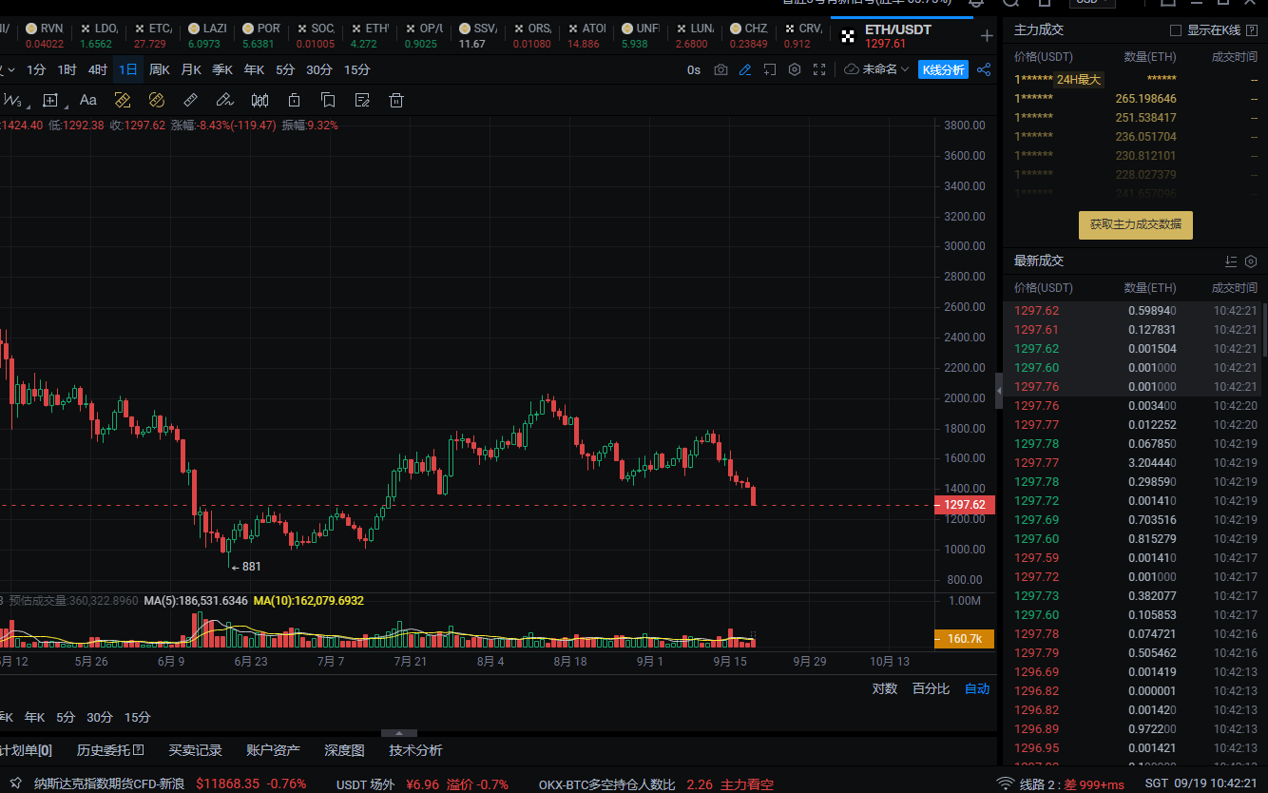Select the Aa text annotation tool
The width and height of the screenshot is (1268, 793).
pos(88,100)
